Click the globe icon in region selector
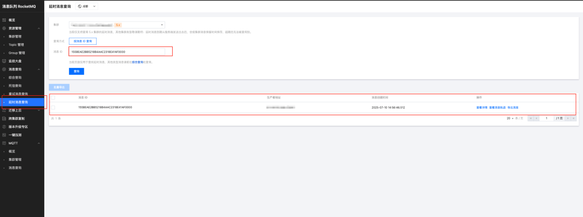The width and height of the screenshot is (583, 217). pos(79,6)
